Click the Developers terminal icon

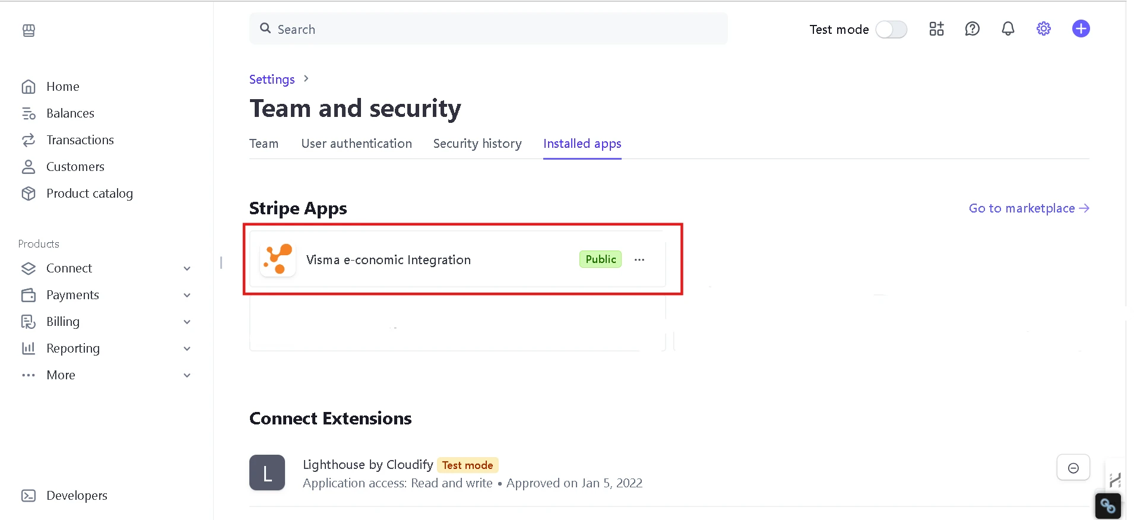28,496
